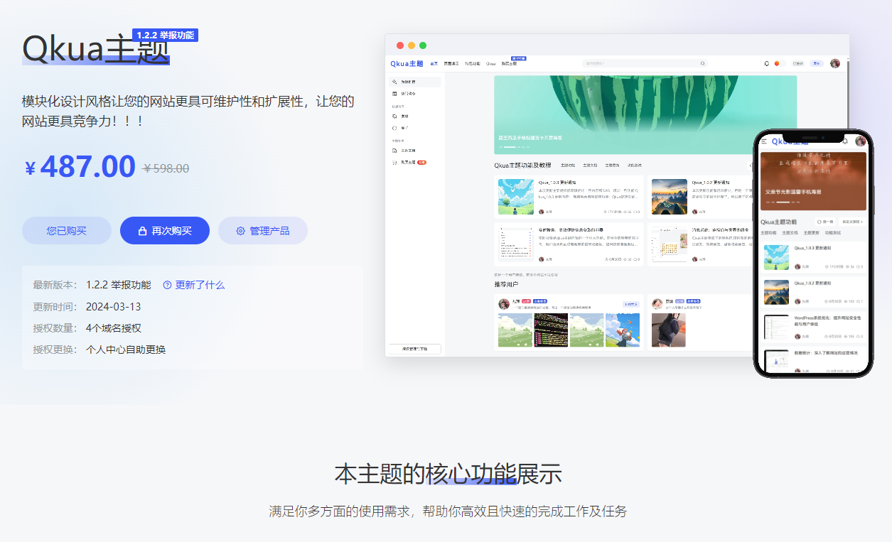Open the 更新了什么 changelog link
Image resolution: width=892 pixels, height=542 pixels.
[193, 285]
